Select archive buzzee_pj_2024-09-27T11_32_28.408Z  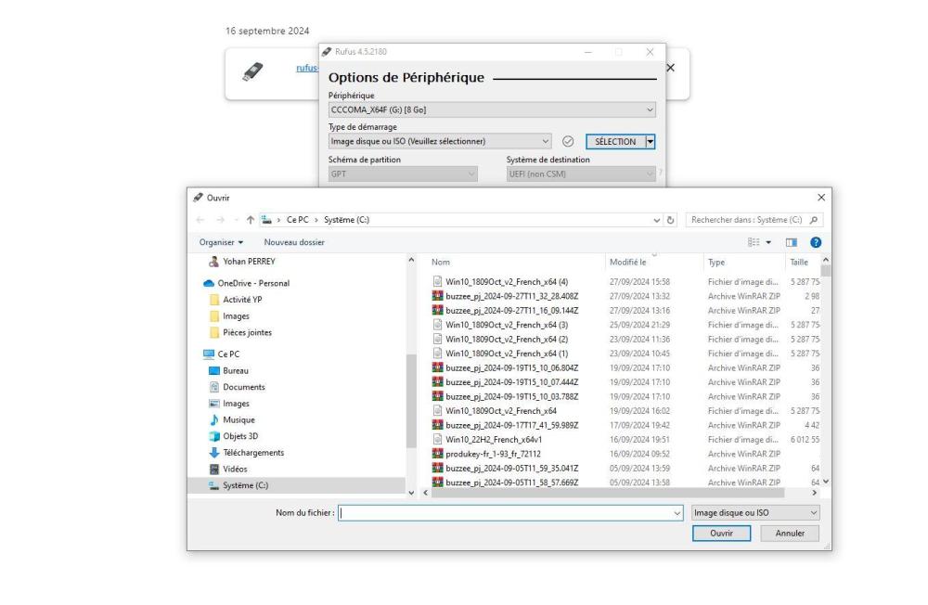pyautogui.click(x=512, y=296)
